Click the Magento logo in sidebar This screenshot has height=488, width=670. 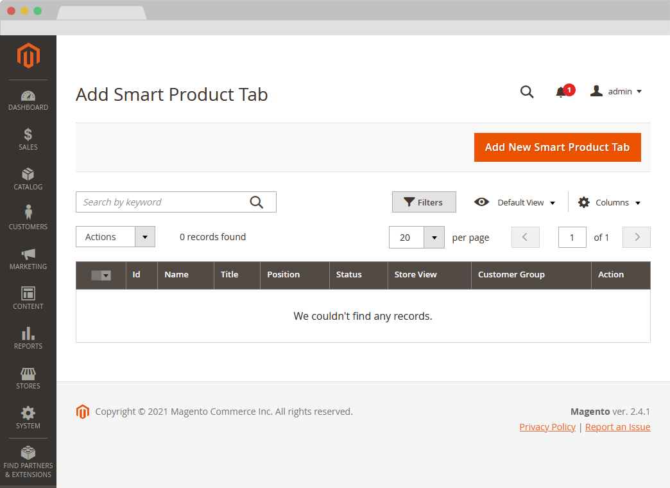coord(28,56)
